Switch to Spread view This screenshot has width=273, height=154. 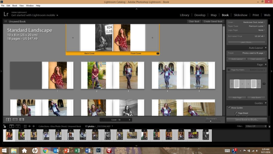(15, 120)
